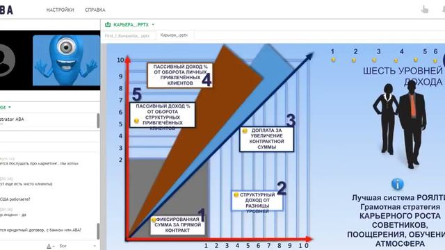Click the ОБОРОТА СТРУКТУРНЫХ ПРИВЛЕЧЁННЫХ КЛИЕНТОВ box
The image size is (445, 250).
[x=162, y=115]
